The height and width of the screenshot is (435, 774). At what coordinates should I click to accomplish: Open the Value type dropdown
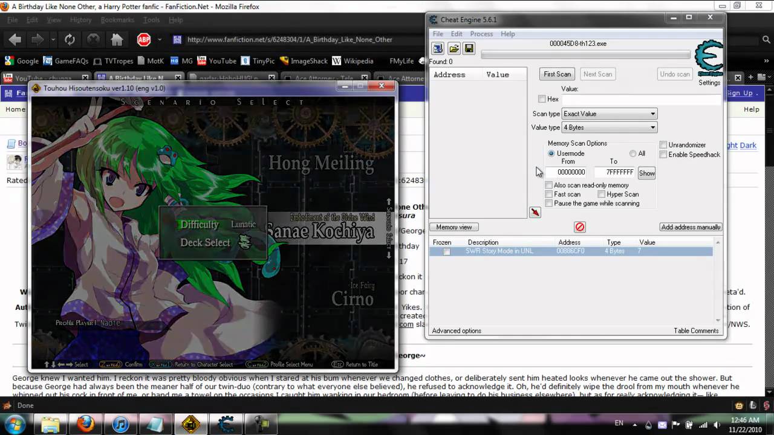[609, 127]
